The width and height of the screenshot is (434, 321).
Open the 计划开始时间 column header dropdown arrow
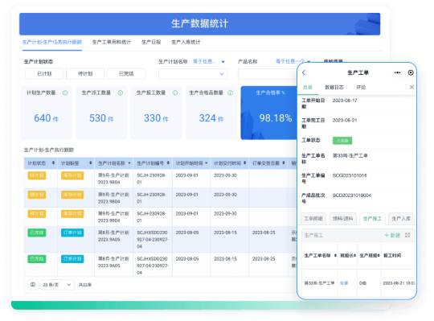click(x=207, y=163)
